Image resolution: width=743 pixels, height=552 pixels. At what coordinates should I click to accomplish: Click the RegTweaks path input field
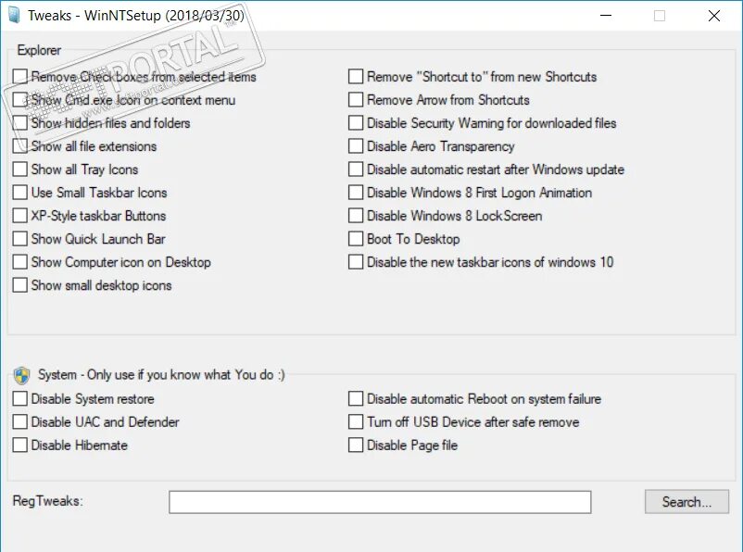(380, 502)
